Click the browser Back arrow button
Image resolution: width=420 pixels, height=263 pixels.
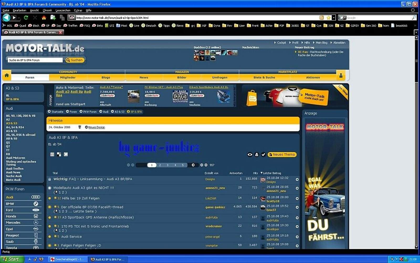coord(6,18)
